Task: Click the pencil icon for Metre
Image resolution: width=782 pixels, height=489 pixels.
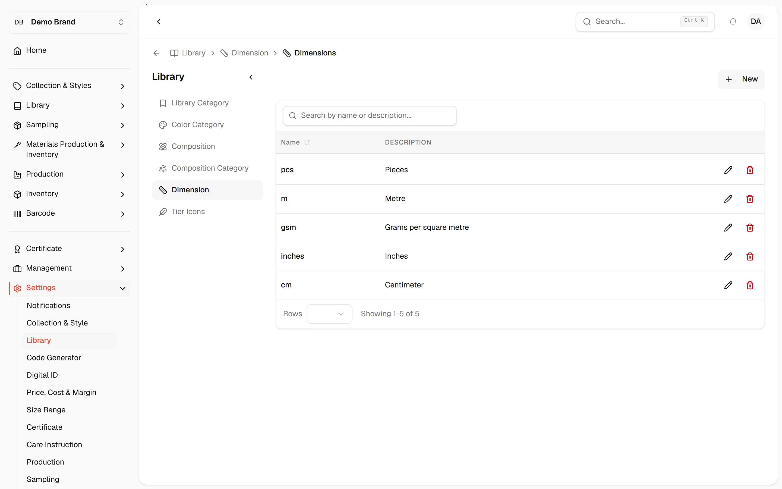Action: [x=728, y=199]
